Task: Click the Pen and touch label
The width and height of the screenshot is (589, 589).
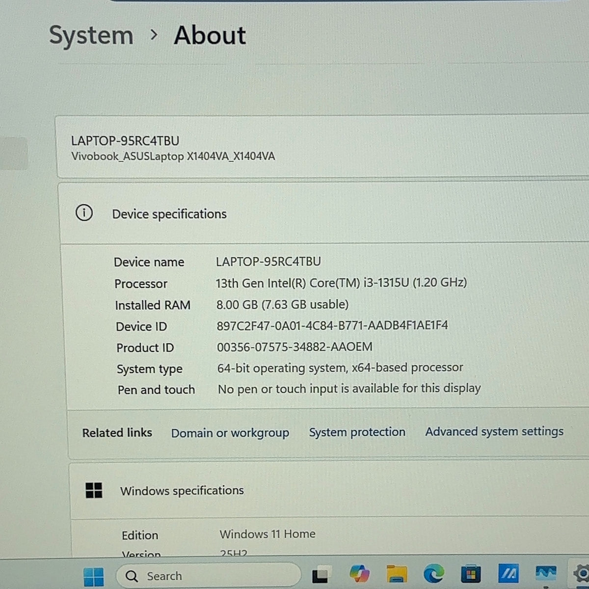Action: coord(156,390)
